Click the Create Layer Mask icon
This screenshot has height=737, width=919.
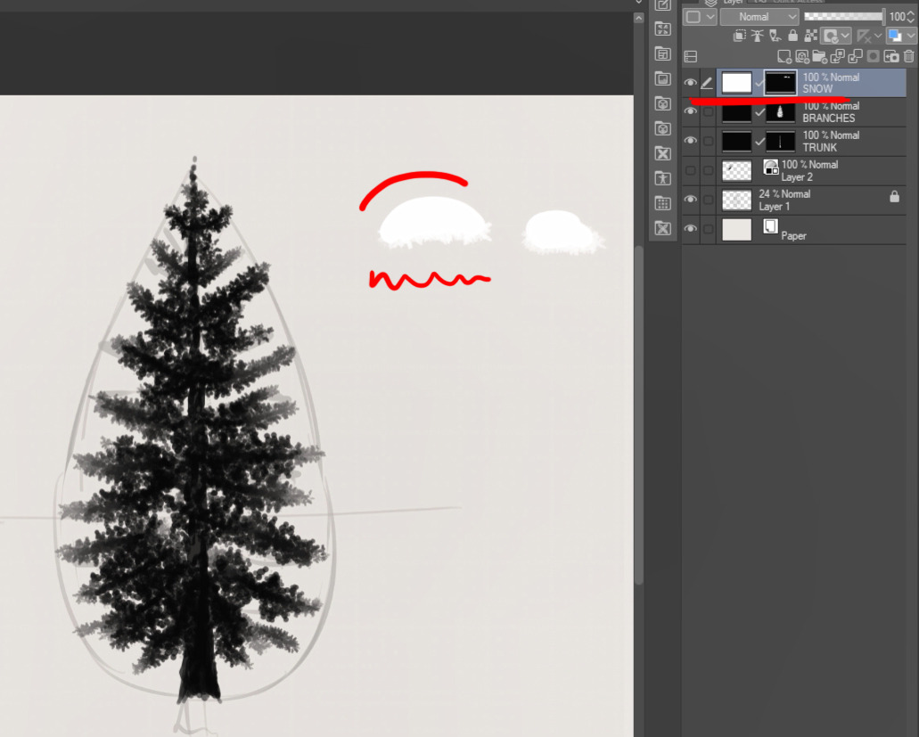tap(874, 56)
